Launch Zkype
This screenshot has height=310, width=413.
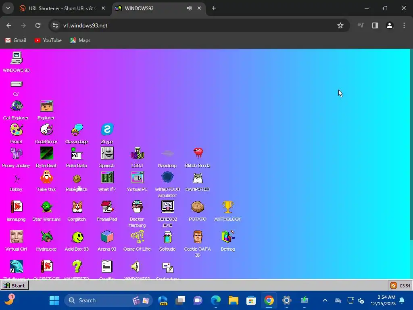tap(107, 130)
